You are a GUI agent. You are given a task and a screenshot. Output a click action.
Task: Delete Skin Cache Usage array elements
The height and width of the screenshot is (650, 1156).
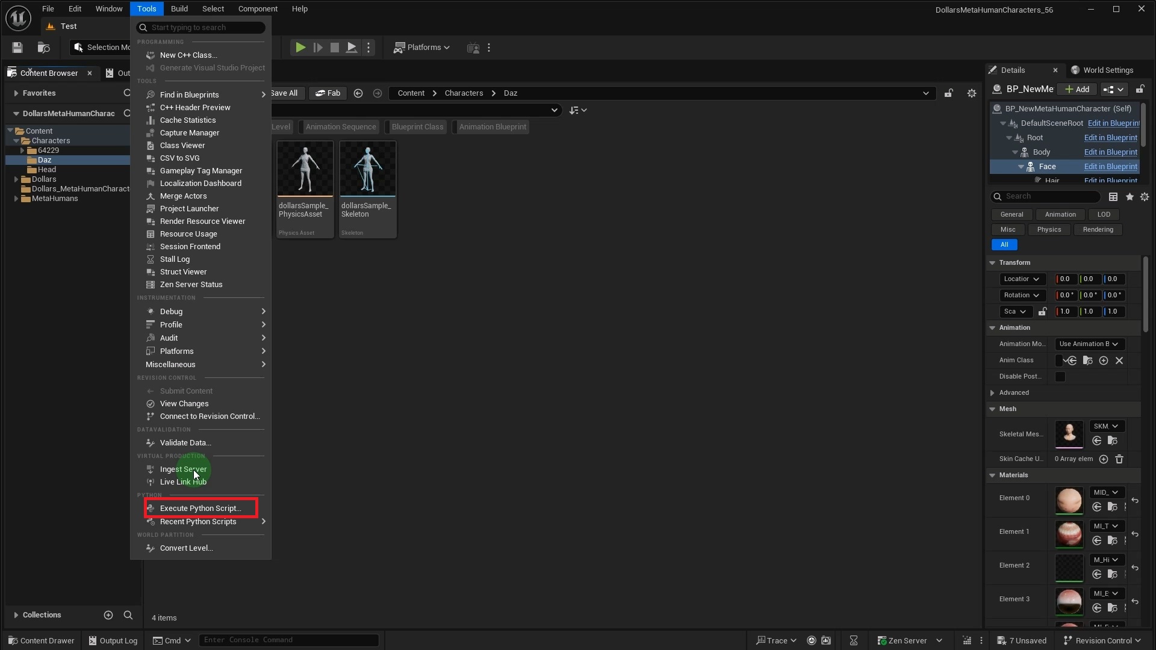(1119, 459)
